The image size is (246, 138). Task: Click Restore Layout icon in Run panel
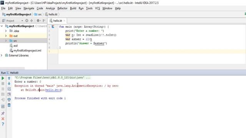click(x=3, y=107)
